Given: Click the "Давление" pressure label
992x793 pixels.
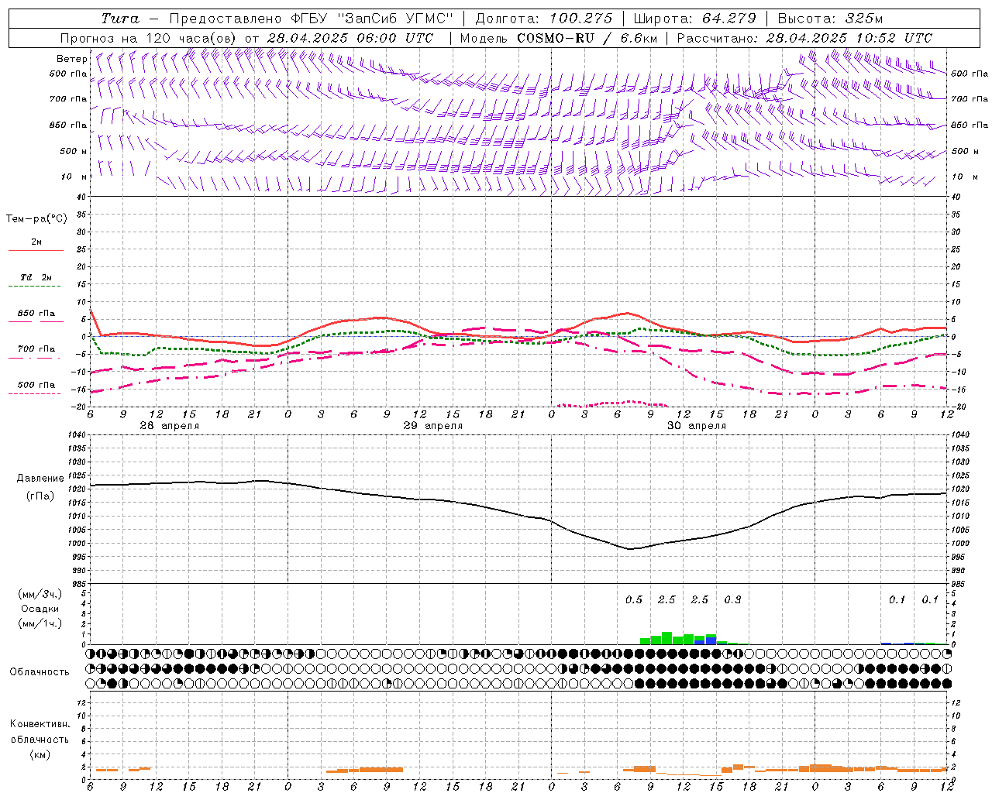Looking at the screenshot, I should (x=40, y=479).
